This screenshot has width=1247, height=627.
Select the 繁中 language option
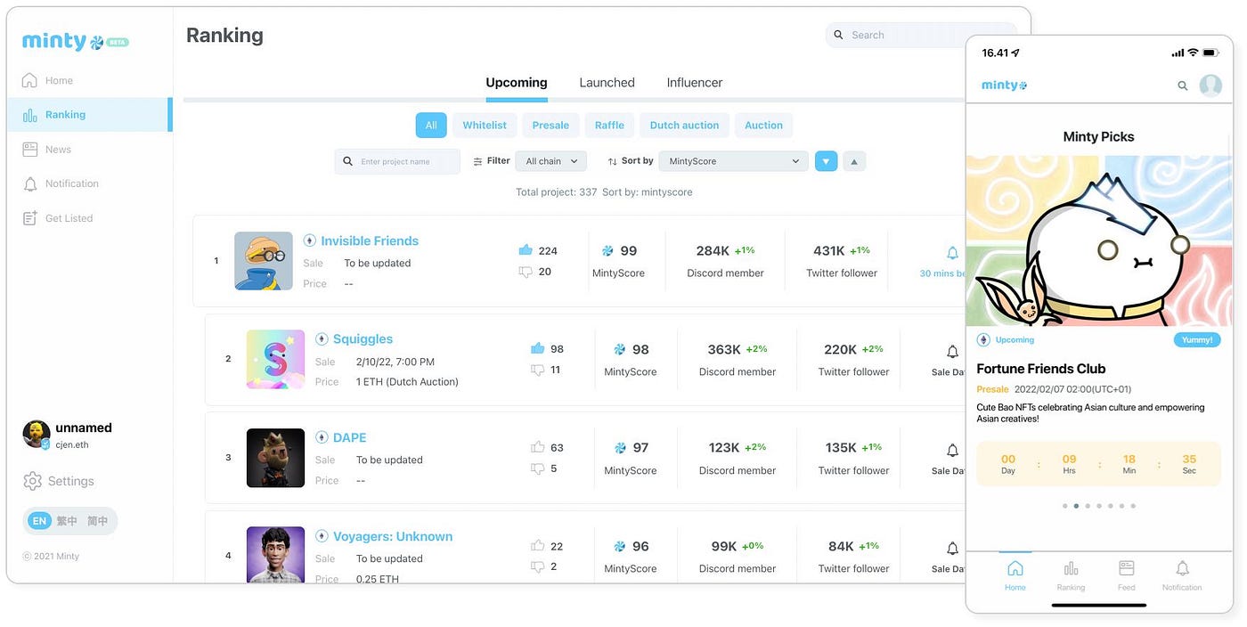coord(67,521)
